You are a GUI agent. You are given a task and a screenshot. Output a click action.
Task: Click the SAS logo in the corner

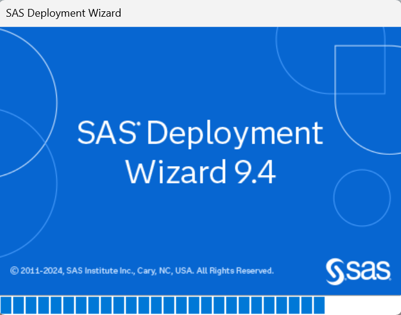tap(358, 272)
